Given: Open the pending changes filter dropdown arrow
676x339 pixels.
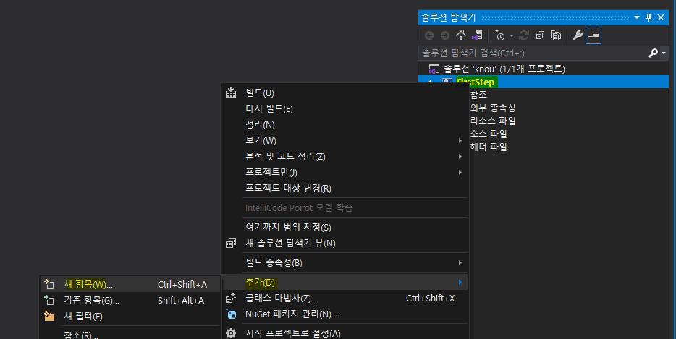Looking at the screenshot, I should coord(511,35).
